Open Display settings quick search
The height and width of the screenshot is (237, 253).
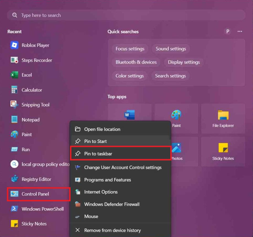click(x=184, y=62)
